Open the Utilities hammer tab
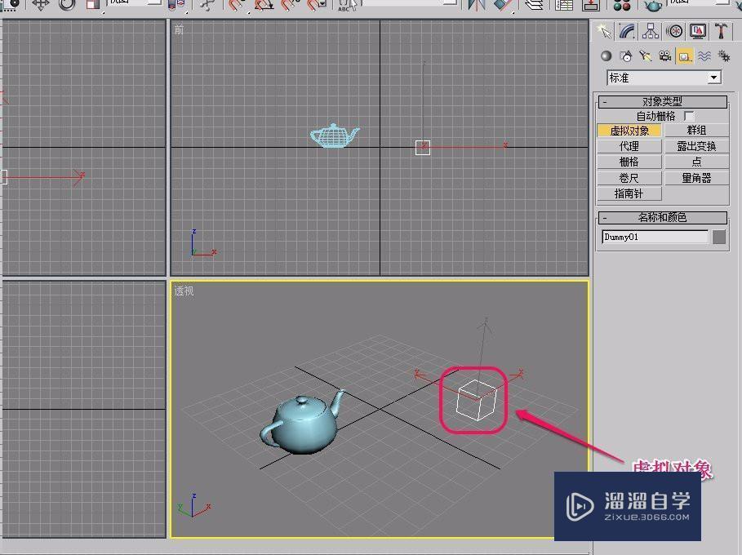The width and height of the screenshot is (742, 555). pos(721,31)
